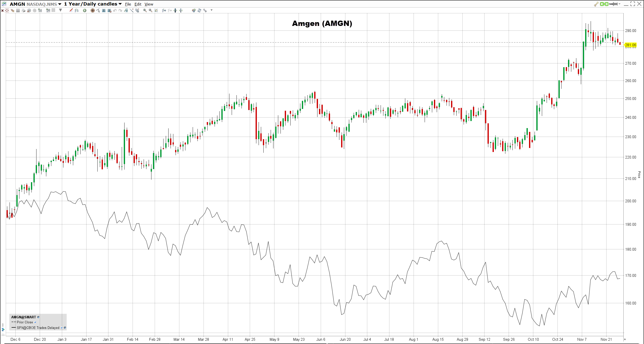Open dropdown arrow next to pushpin
Image resolution: width=644 pixels, height=344 pixels.
click(619, 4)
